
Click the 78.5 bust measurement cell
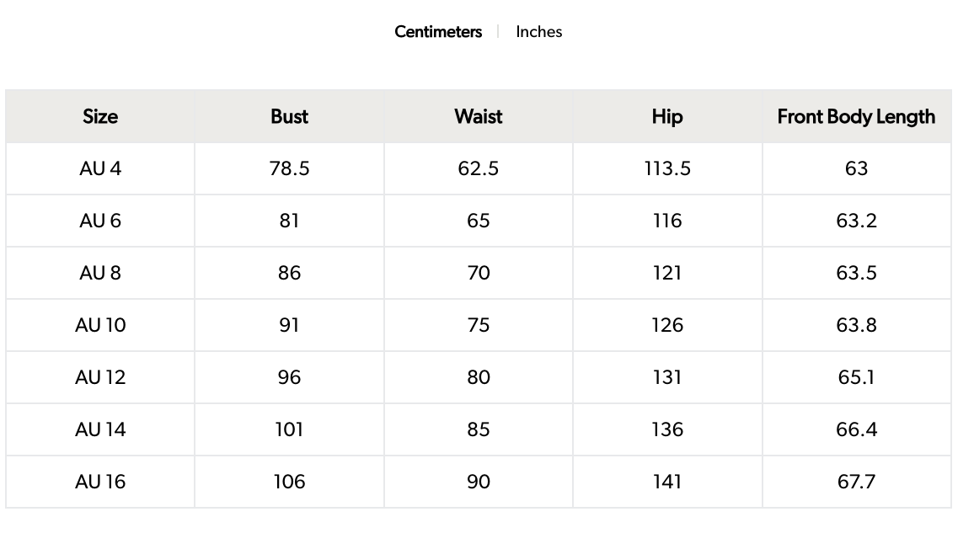pyautogui.click(x=289, y=168)
